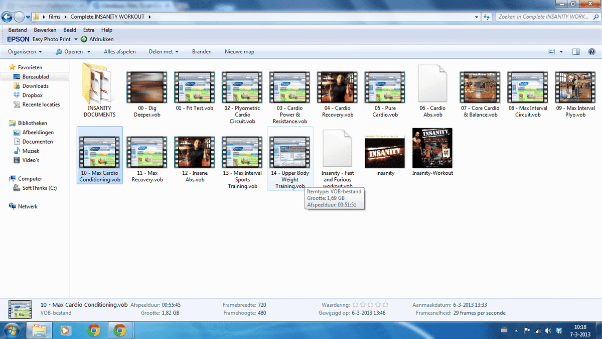Open Chrome from the taskbar
602x339 pixels.
[93, 330]
